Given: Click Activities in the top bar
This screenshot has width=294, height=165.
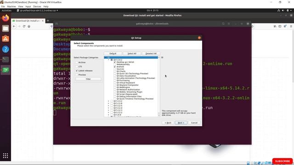Looking at the screenshot, I should [x=6, y=11].
